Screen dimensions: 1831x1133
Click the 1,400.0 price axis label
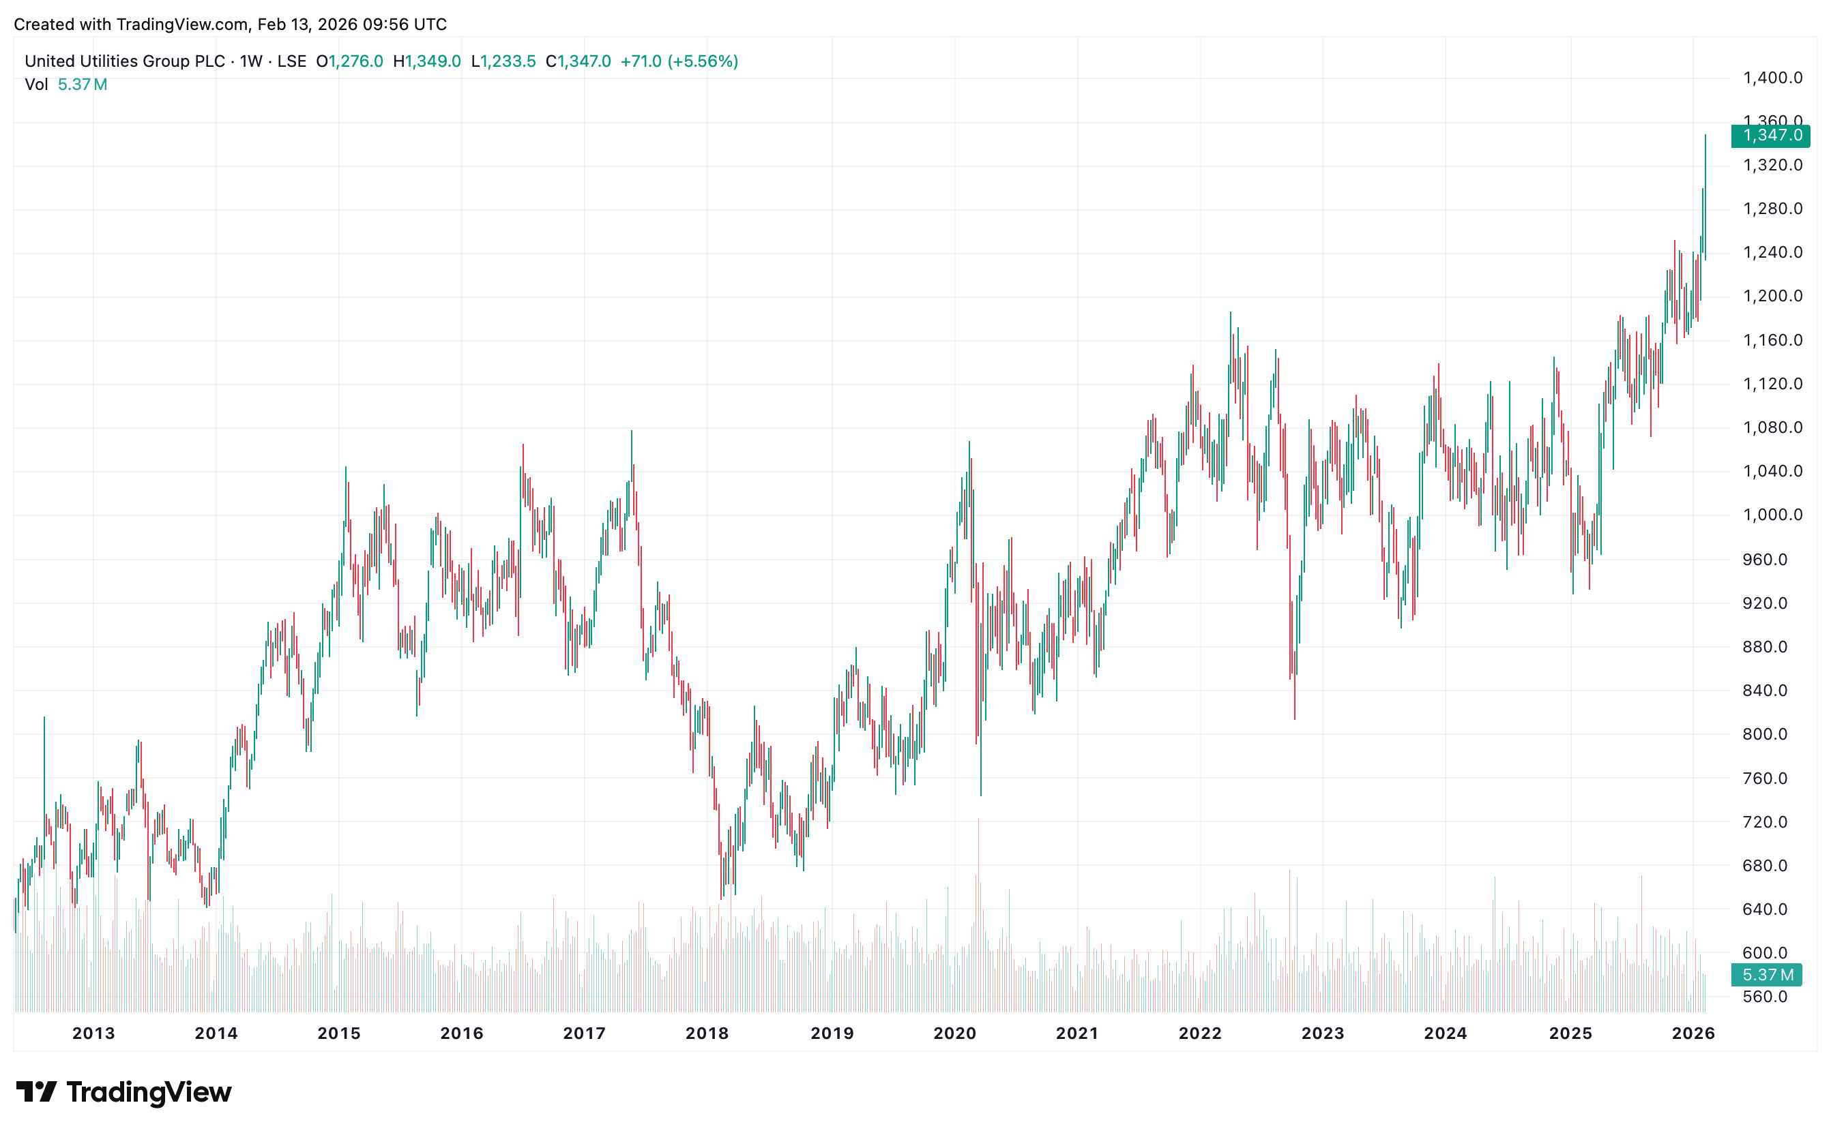pos(1772,78)
